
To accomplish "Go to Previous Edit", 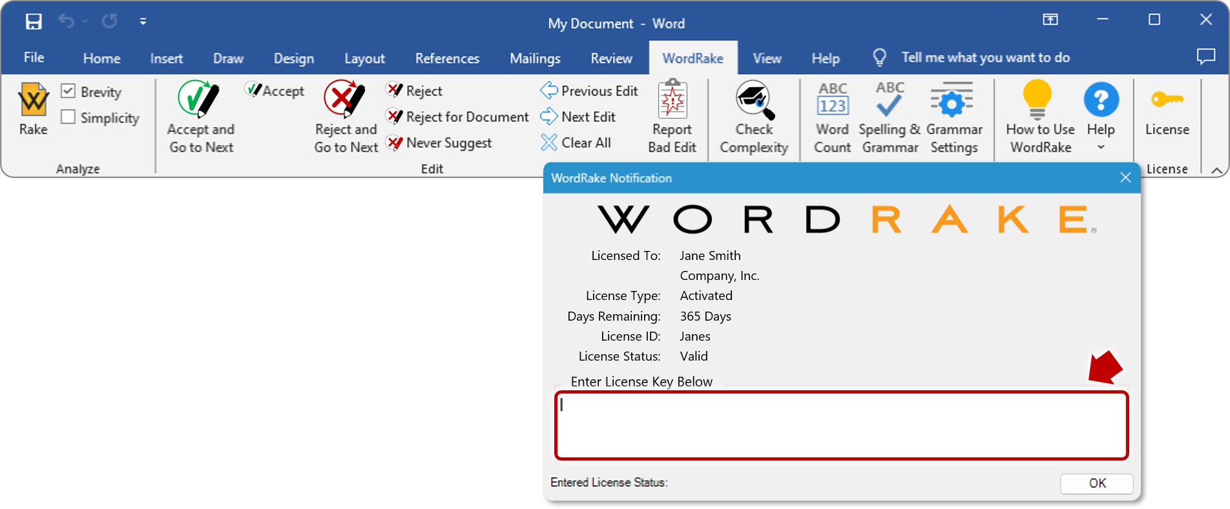I will 589,91.
